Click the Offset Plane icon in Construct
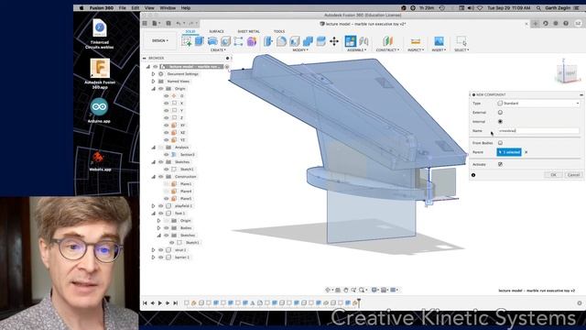Screen dimensions: 586x330 387,41
